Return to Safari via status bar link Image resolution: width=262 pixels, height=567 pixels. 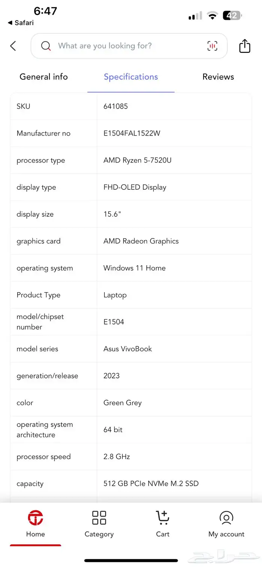click(21, 23)
